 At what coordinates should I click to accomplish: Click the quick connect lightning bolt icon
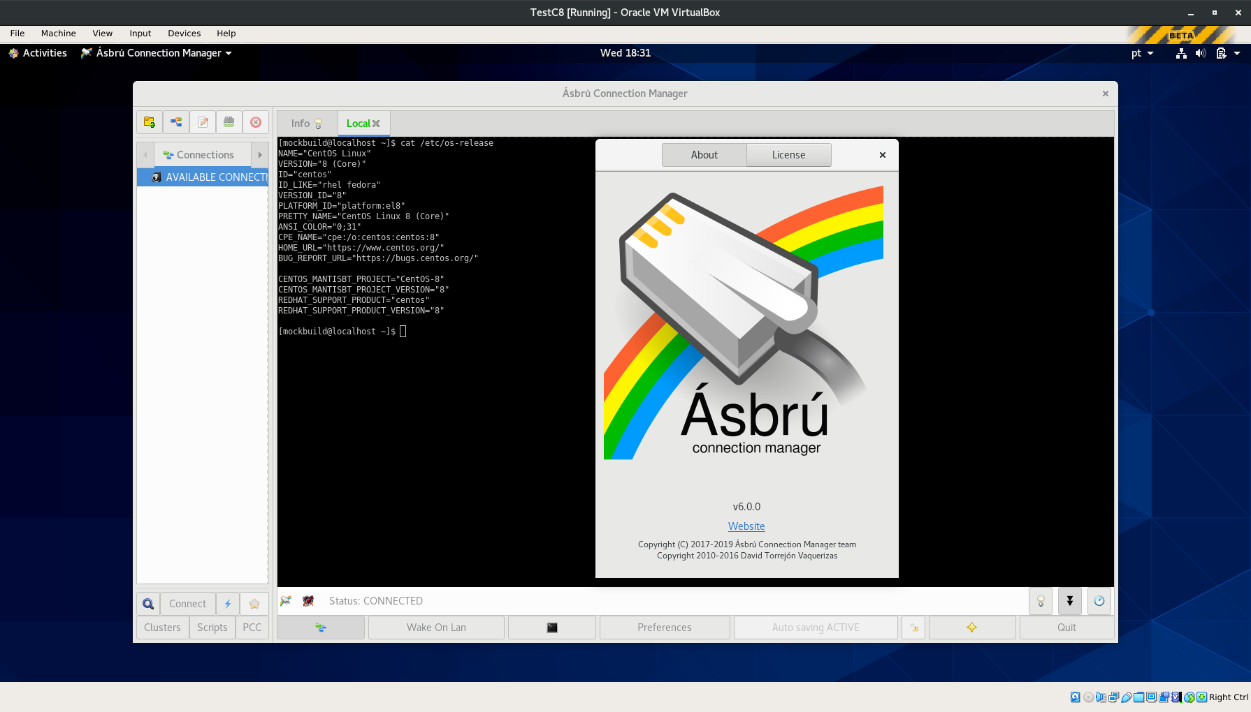228,604
